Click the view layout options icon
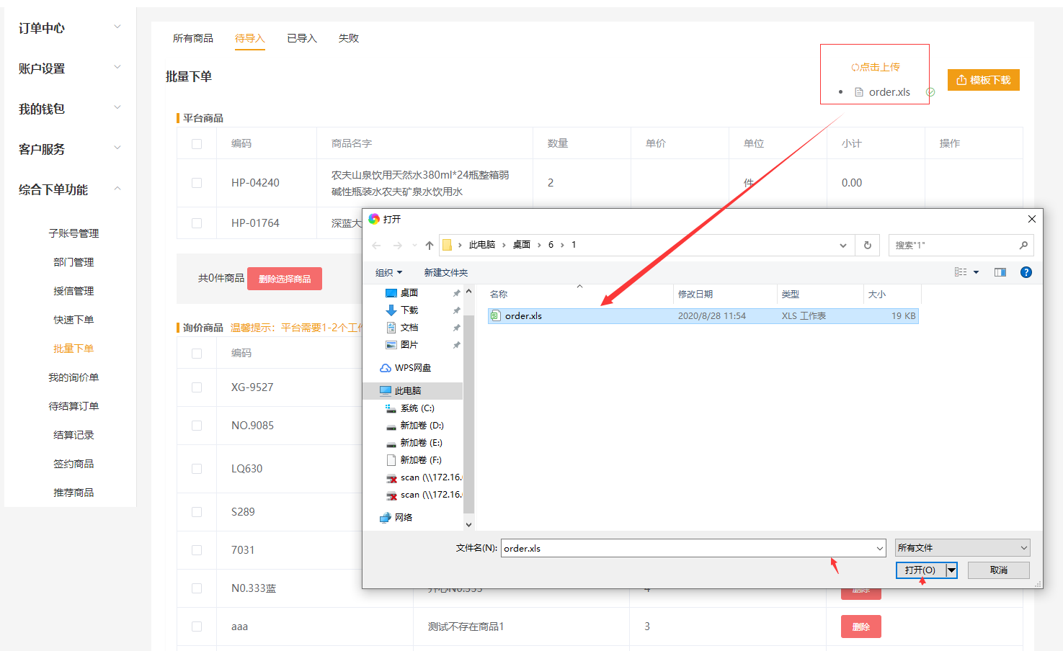The image size is (1063, 651). click(961, 272)
